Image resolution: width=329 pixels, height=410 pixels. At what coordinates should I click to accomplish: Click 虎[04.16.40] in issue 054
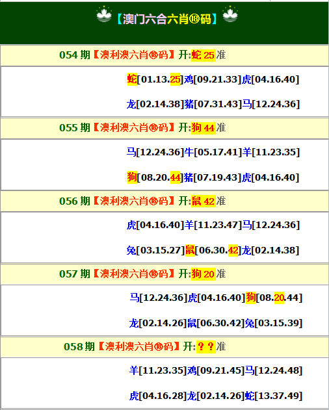pyautogui.click(x=270, y=79)
